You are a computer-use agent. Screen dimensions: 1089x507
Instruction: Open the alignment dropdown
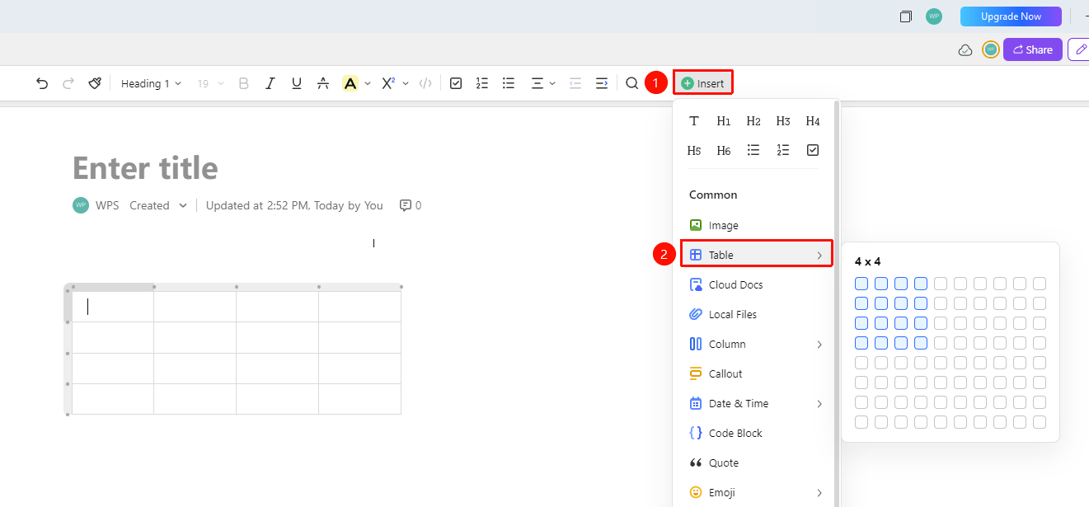click(542, 83)
